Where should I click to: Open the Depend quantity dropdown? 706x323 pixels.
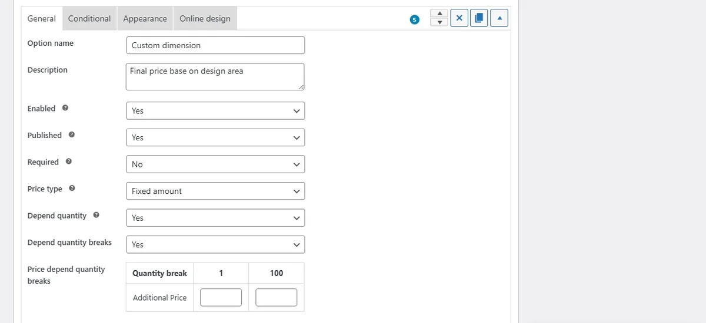click(215, 218)
